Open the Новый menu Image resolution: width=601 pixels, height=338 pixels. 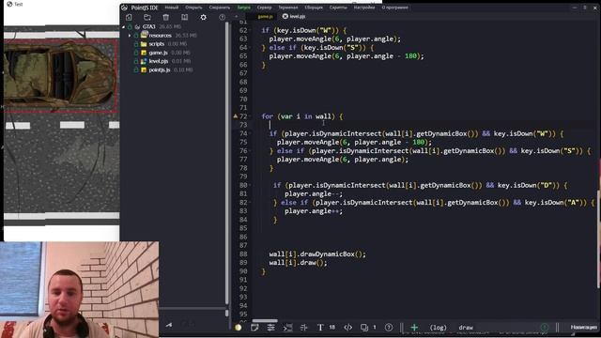[171, 8]
